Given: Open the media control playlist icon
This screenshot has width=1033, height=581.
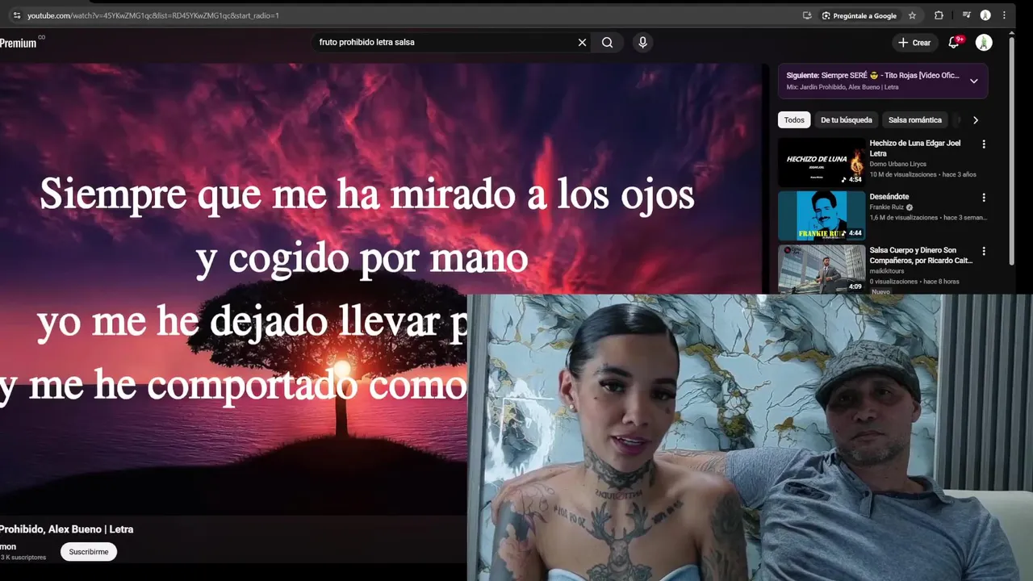Looking at the screenshot, I should [x=966, y=15].
